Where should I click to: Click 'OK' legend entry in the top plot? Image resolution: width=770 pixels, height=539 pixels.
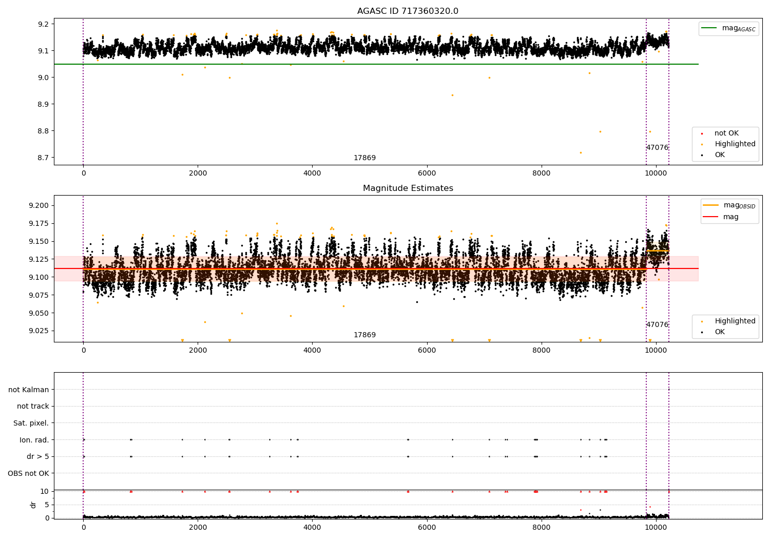720,155
